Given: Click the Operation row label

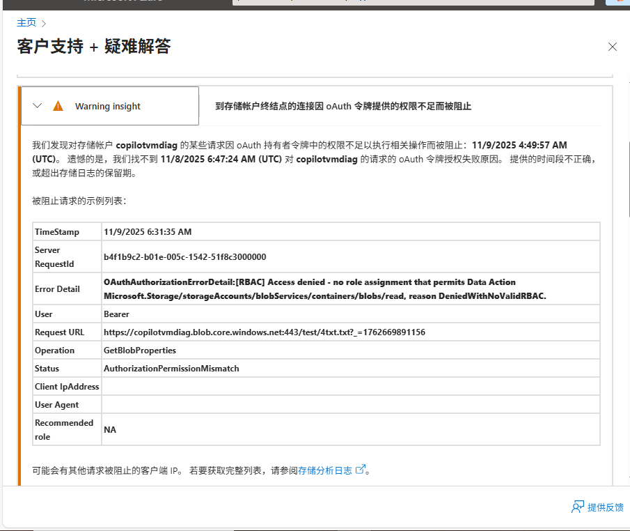Looking at the screenshot, I should click(x=54, y=351).
